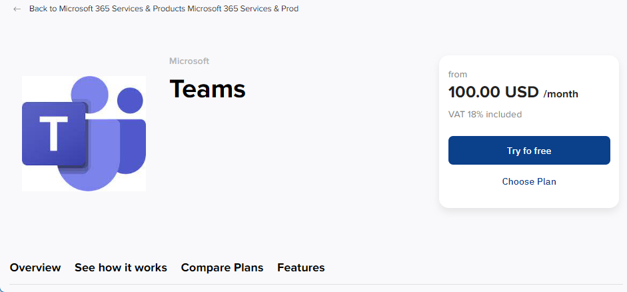
Task: Go back to Microsoft 365 Services & Products
Action: (x=107, y=9)
